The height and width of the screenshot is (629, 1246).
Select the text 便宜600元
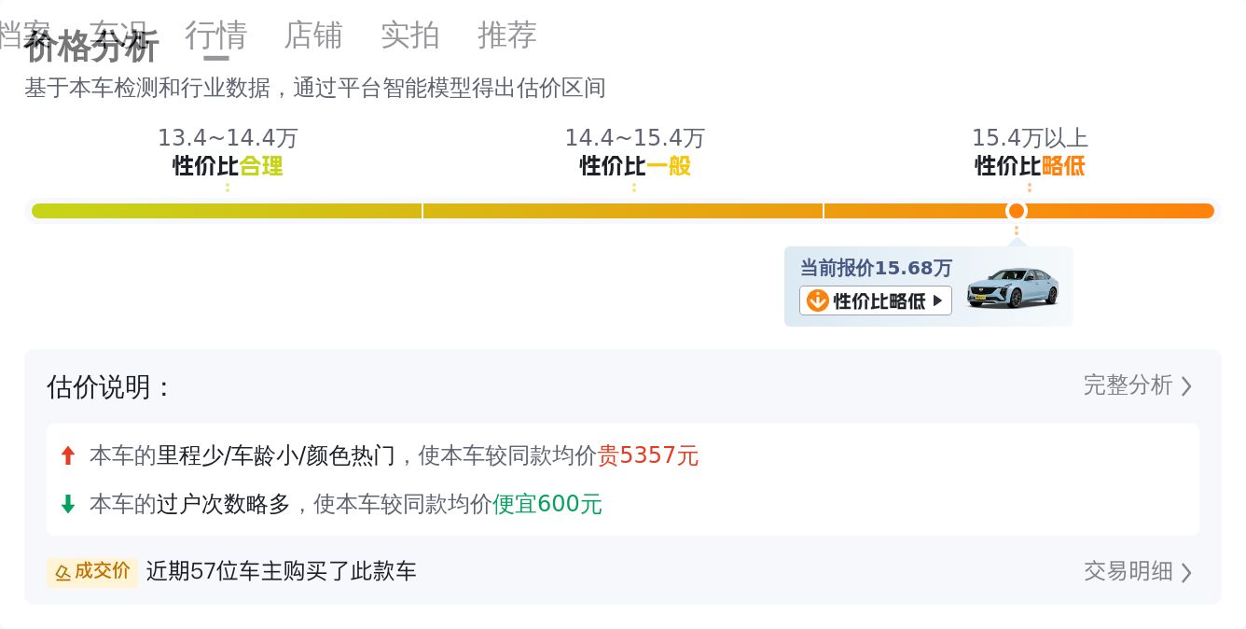547,504
